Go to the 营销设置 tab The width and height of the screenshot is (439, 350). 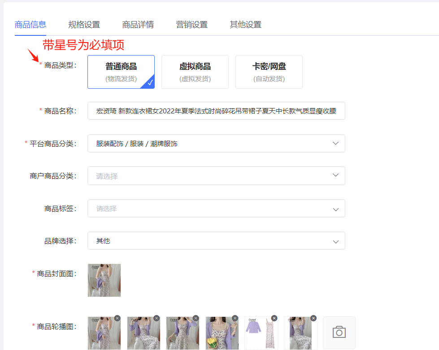192,25
